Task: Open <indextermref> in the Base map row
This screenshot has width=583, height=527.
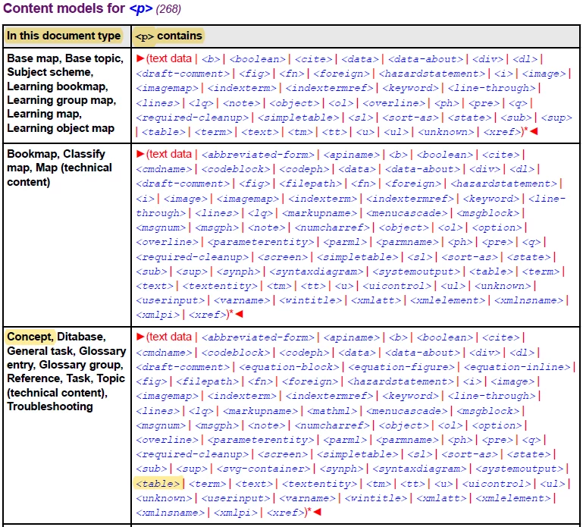Action: [x=330, y=88]
